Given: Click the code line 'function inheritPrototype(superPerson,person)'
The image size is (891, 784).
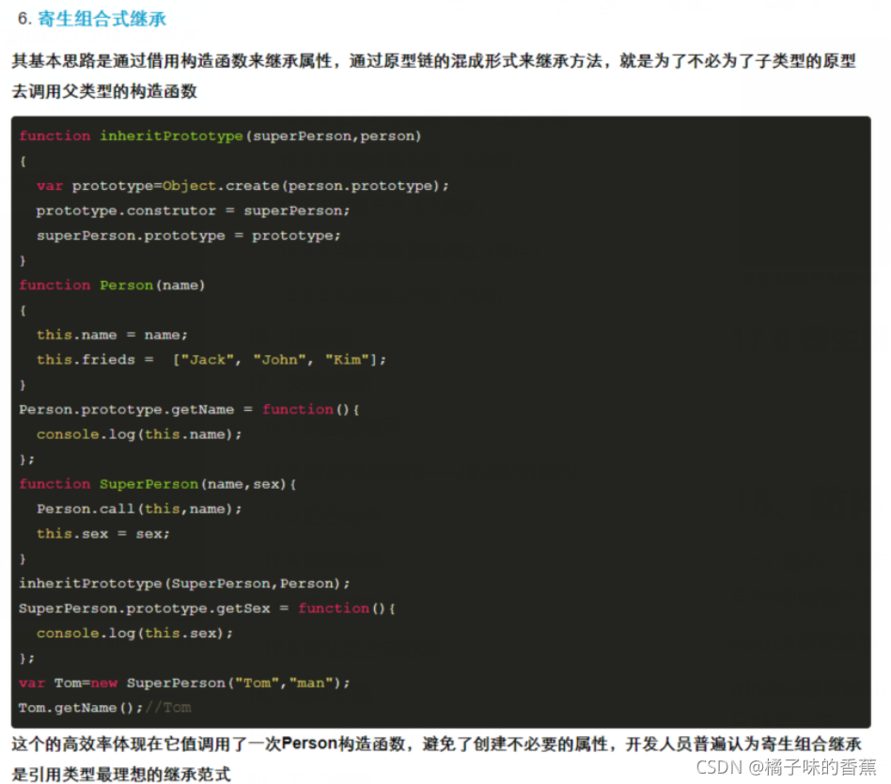Looking at the screenshot, I should (220, 136).
